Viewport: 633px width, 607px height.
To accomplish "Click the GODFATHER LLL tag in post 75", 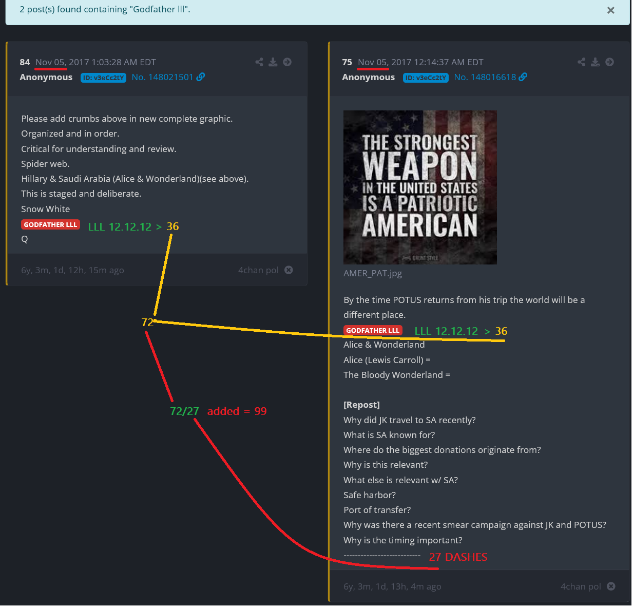I will 373,331.
